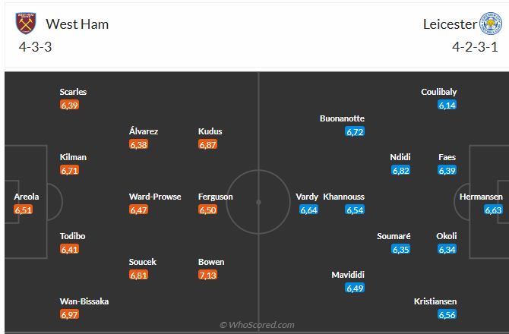Click the WhoScored.com watermark
The height and width of the screenshot is (334, 509).
tap(257, 325)
